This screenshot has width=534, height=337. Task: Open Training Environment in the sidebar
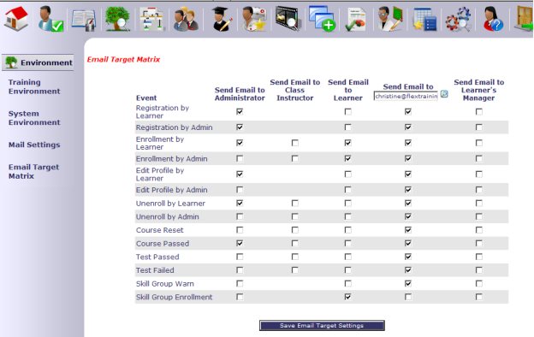click(34, 86)
